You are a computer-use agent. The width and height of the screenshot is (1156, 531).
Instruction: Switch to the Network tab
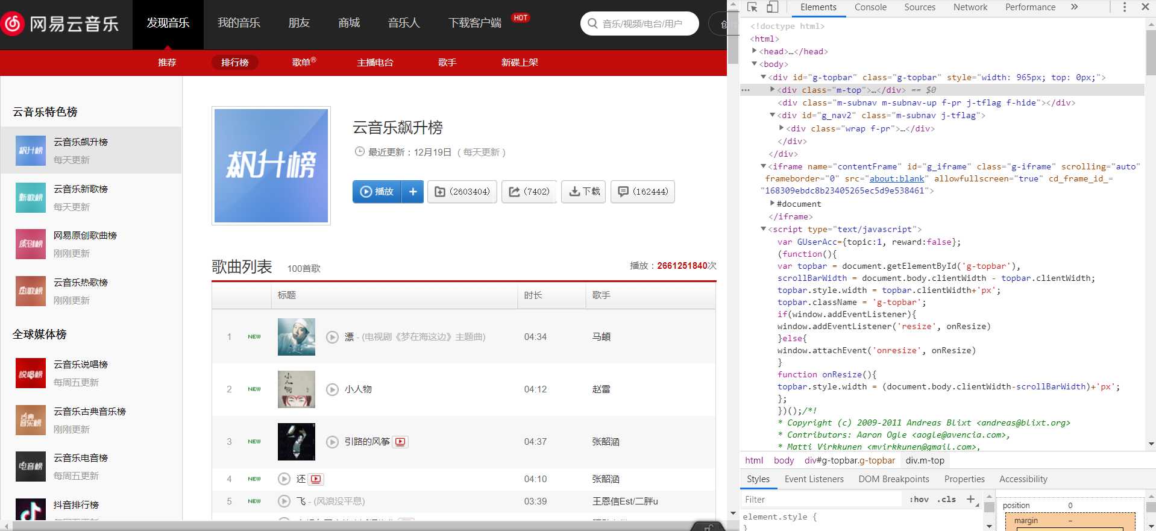pos(970,7)
